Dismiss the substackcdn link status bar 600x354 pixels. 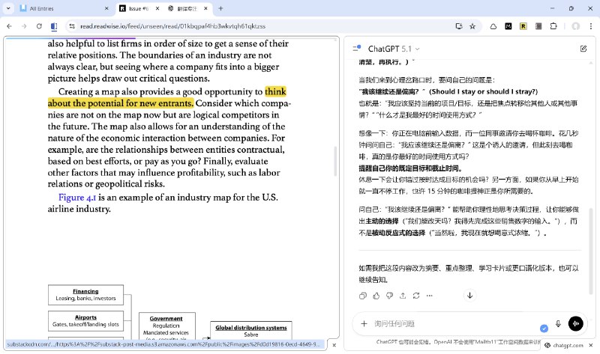point(334,345)
